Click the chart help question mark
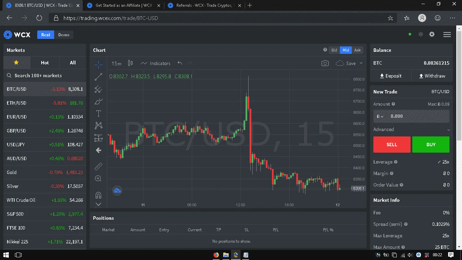The image size is (462, 260). 325,50
